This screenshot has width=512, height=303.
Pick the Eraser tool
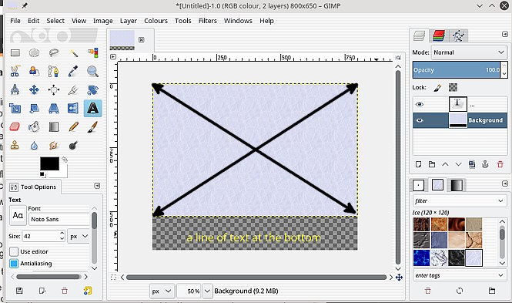coord(15,126)
